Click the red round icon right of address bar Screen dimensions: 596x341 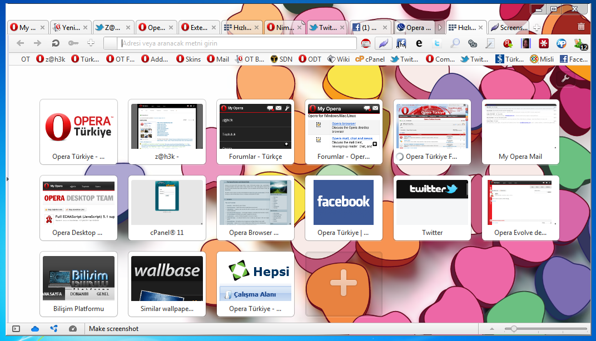click(x=366, y=43)
